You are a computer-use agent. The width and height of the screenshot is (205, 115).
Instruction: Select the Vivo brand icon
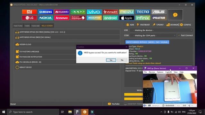coord(94,12)
